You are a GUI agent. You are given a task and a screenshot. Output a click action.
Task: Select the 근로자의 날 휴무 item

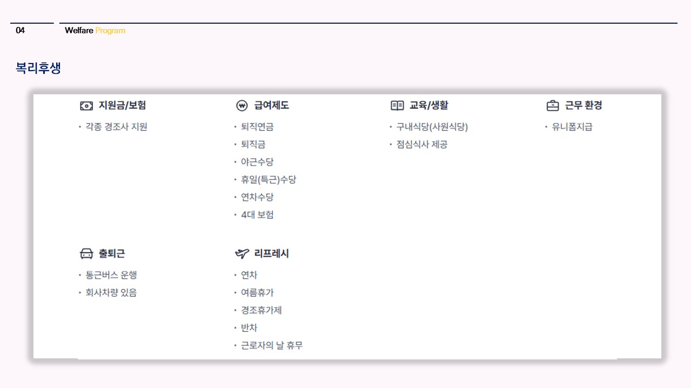272,346
